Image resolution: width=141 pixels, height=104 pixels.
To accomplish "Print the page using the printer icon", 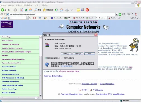I will pyautogui.click(x=67, y=10).
